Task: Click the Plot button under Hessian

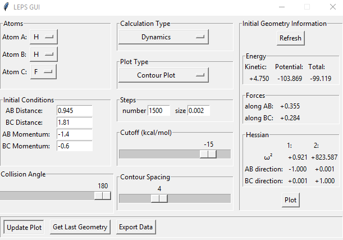Action: pyautogui.click(x=291, y=200)
